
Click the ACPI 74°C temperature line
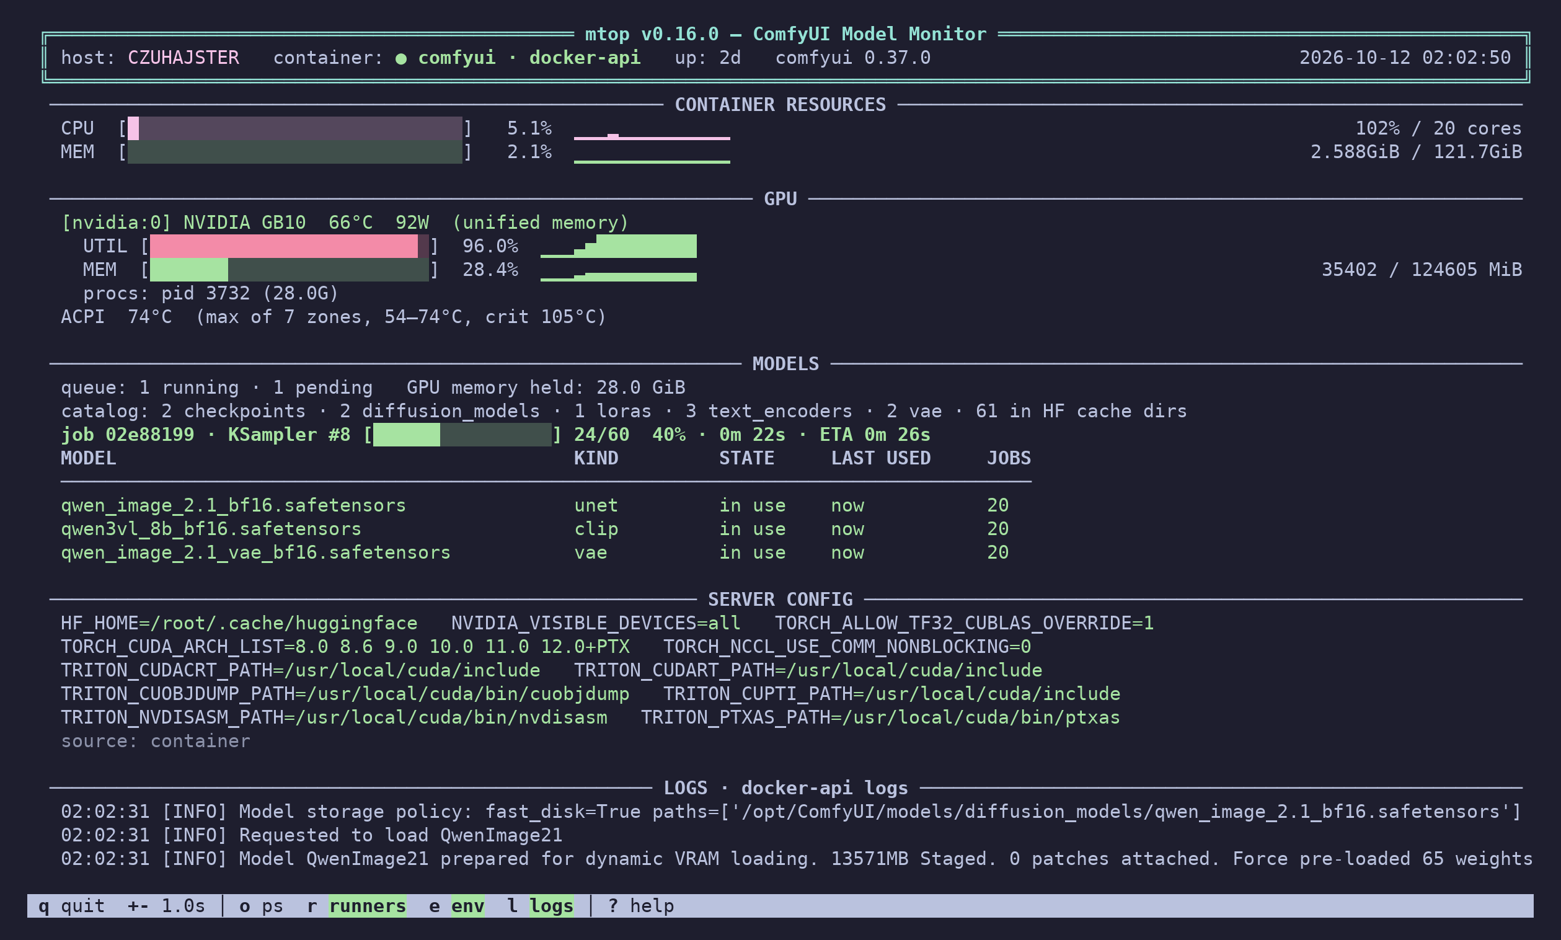[333, 317]
